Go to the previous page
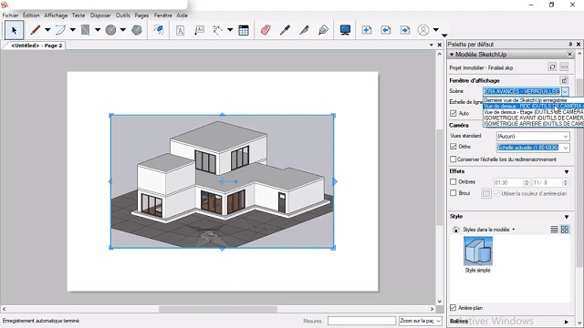 point(386,30)
